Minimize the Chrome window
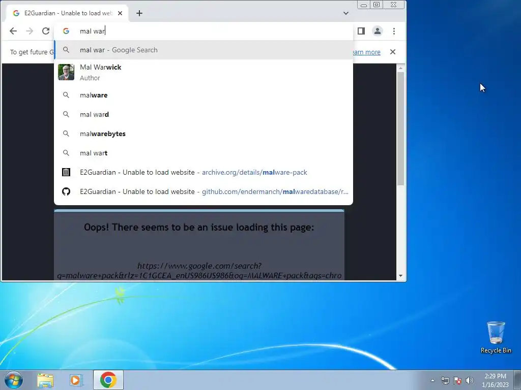 coord(363,5)
